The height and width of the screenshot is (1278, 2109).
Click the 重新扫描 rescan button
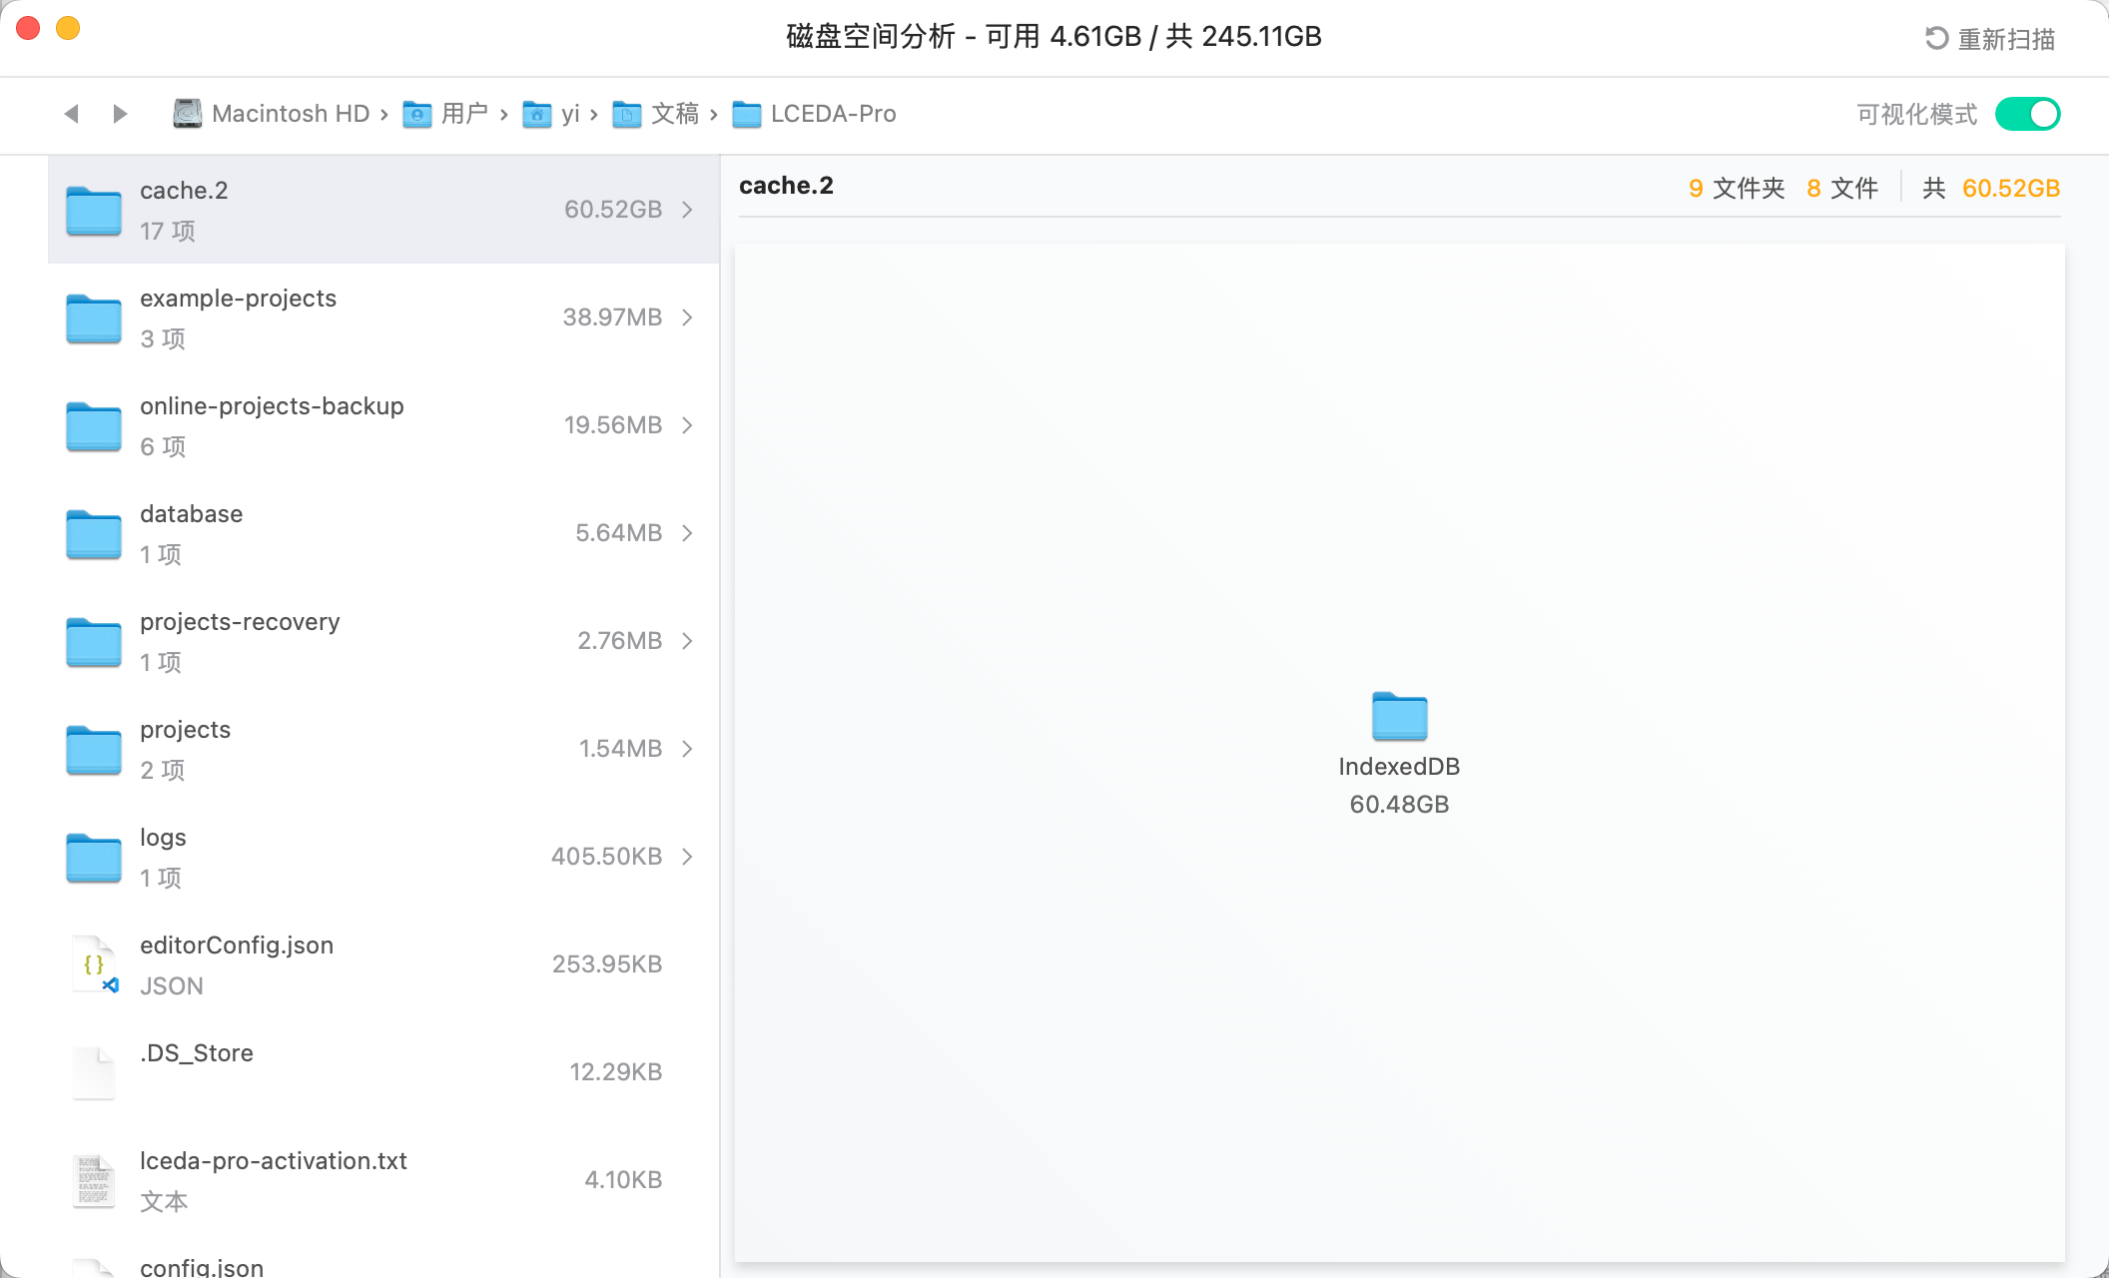2005,38
